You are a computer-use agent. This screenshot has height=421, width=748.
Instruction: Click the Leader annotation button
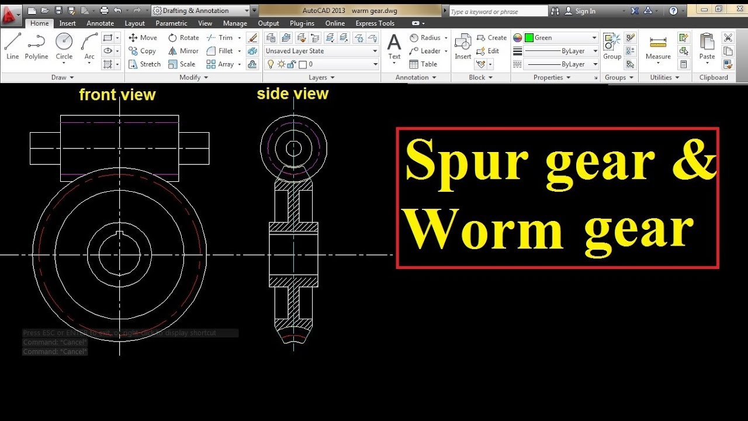click(425, 51)
